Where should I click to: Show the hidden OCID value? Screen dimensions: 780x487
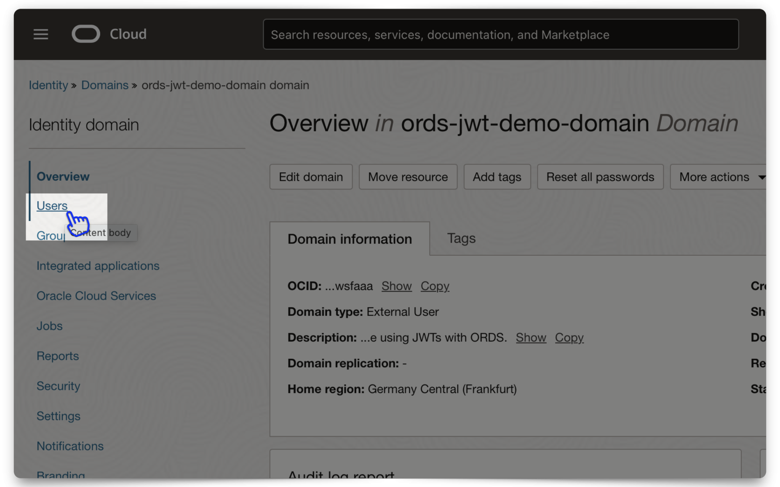click(x=396, y=286)
